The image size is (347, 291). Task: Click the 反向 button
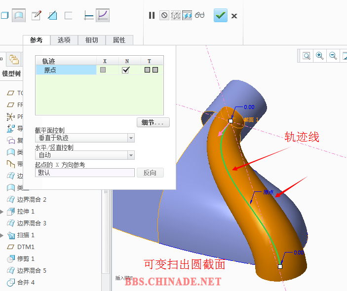(x=150, y=173)
